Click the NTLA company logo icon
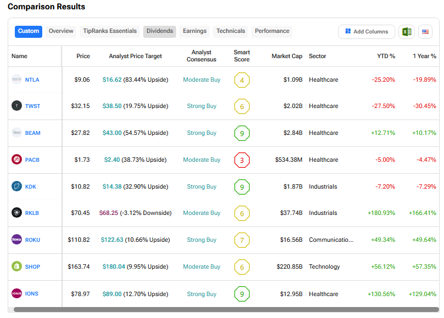 pyautogui.click(x=16, y=79)
